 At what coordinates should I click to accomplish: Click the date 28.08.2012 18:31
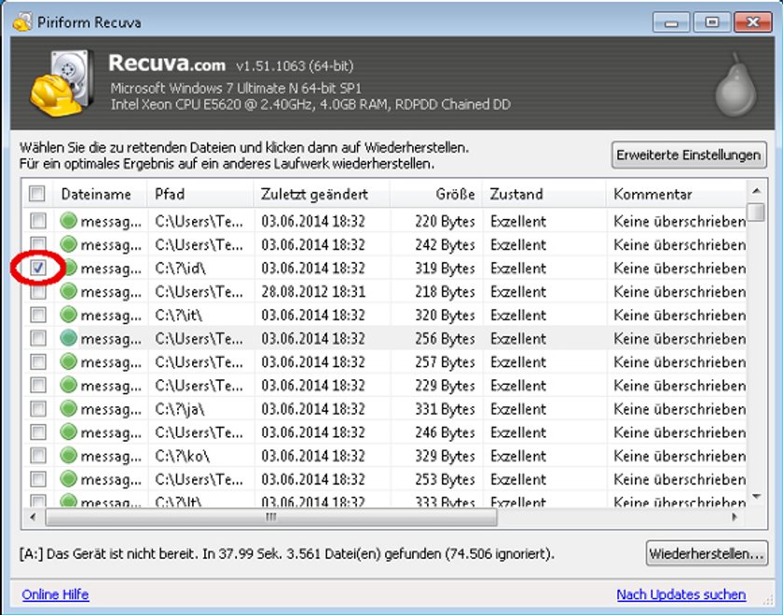click(x=313, y=292)
